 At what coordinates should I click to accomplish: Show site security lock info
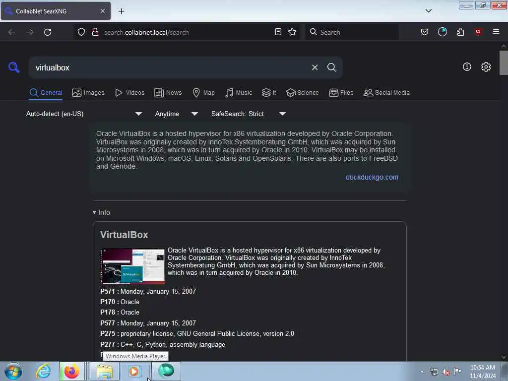pos(95,32)
